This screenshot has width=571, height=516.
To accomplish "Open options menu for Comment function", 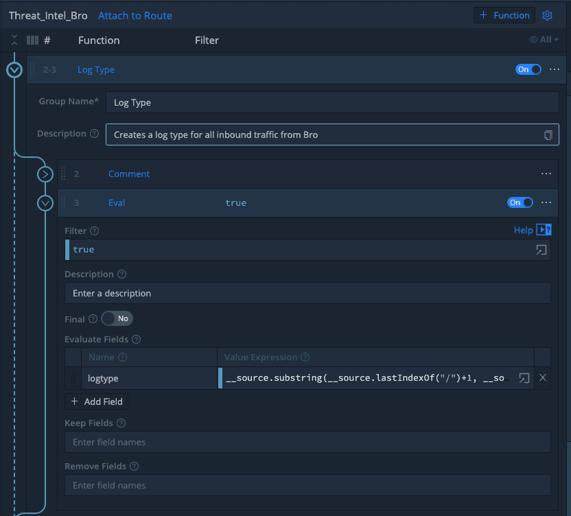I will point(546,174).
